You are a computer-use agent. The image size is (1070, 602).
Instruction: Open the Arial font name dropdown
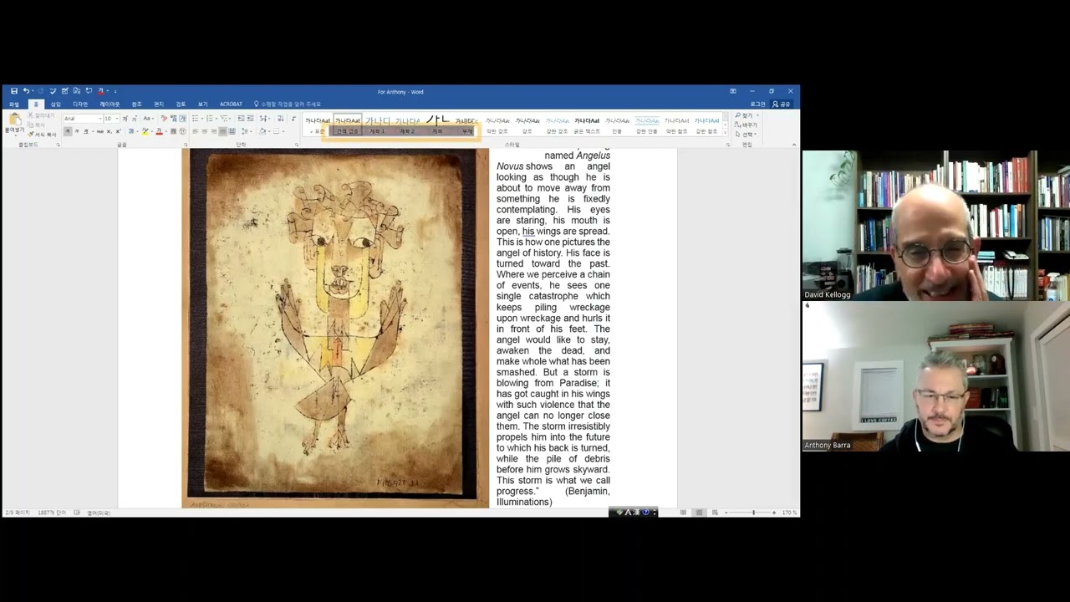100,119
